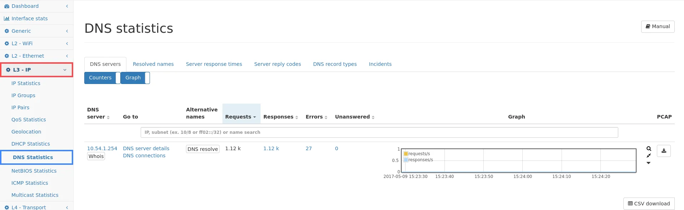Select the DNS servers tab
The height and width of the screenshot is (210, 684).
[105, 64]
